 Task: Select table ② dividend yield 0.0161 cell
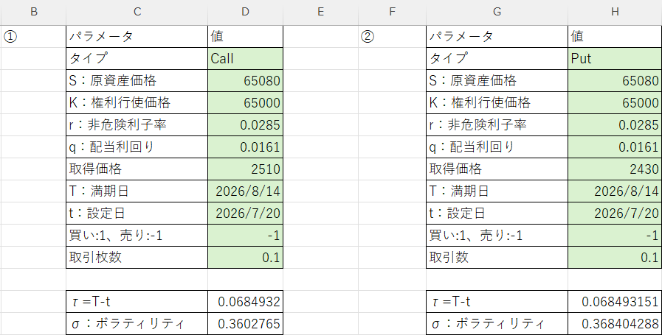point(615,147)
